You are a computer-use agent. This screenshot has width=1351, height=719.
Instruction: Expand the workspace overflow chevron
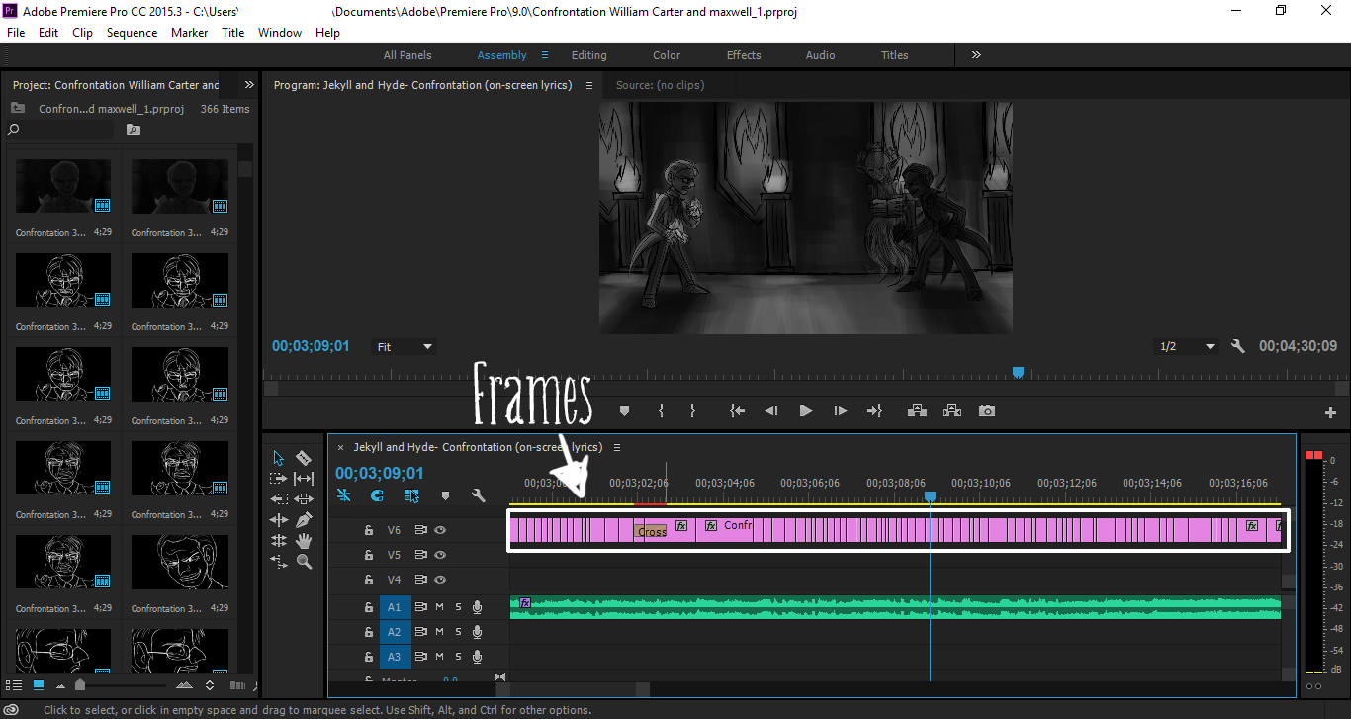click(x=976, y=55)
